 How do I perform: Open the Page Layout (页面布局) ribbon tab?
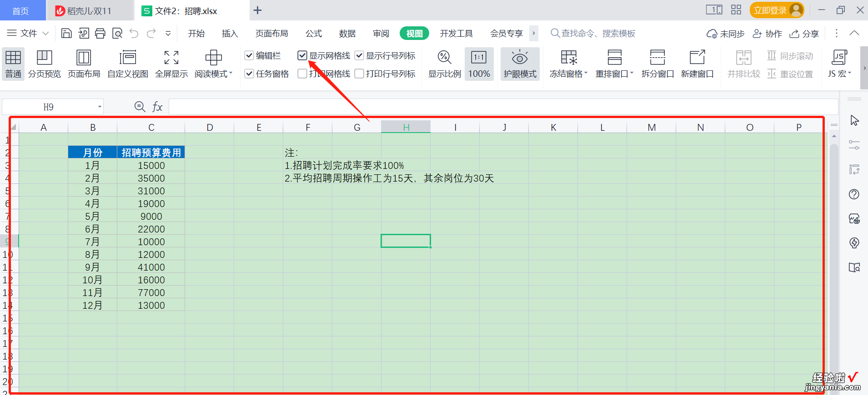point(272,33)
